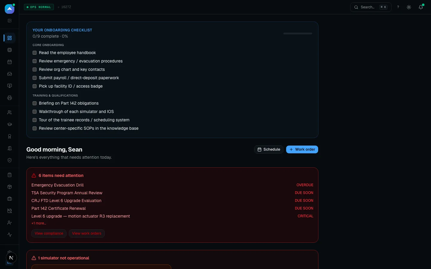
Task: Click the OPS NORMAL status badge
Action: [39, 7]
